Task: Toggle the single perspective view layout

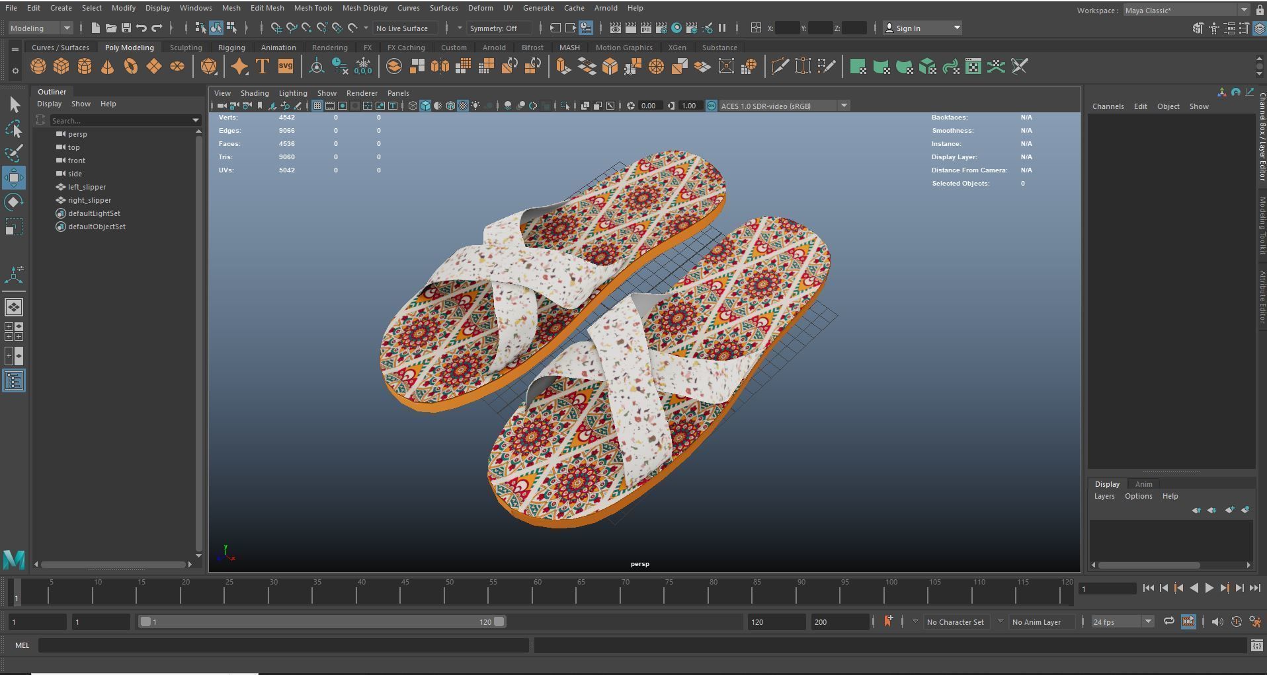Action: click(14, 307)
